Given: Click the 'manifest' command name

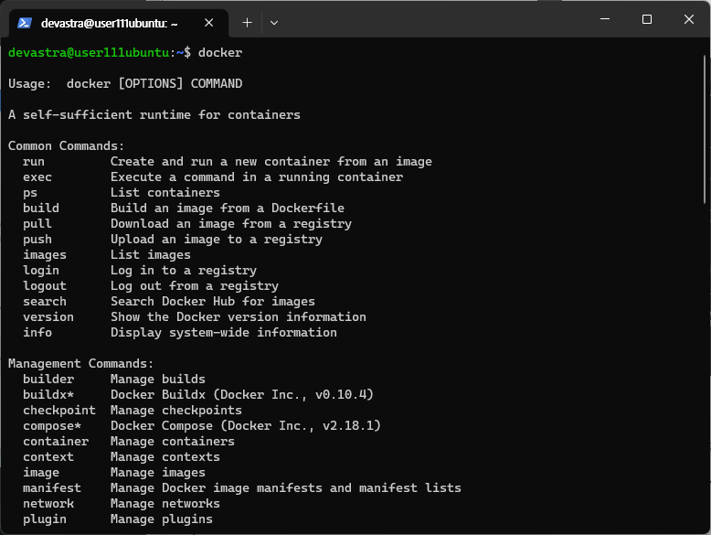Looking at the screenshot, I should tap(52, 487).
